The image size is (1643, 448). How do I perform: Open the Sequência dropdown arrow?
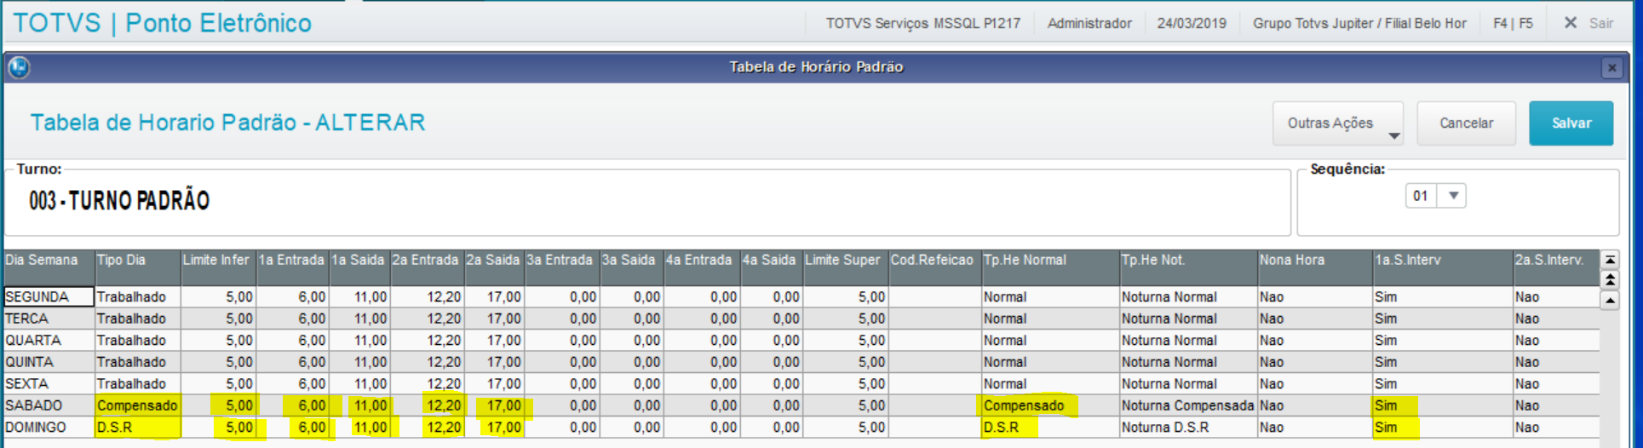1454,196
